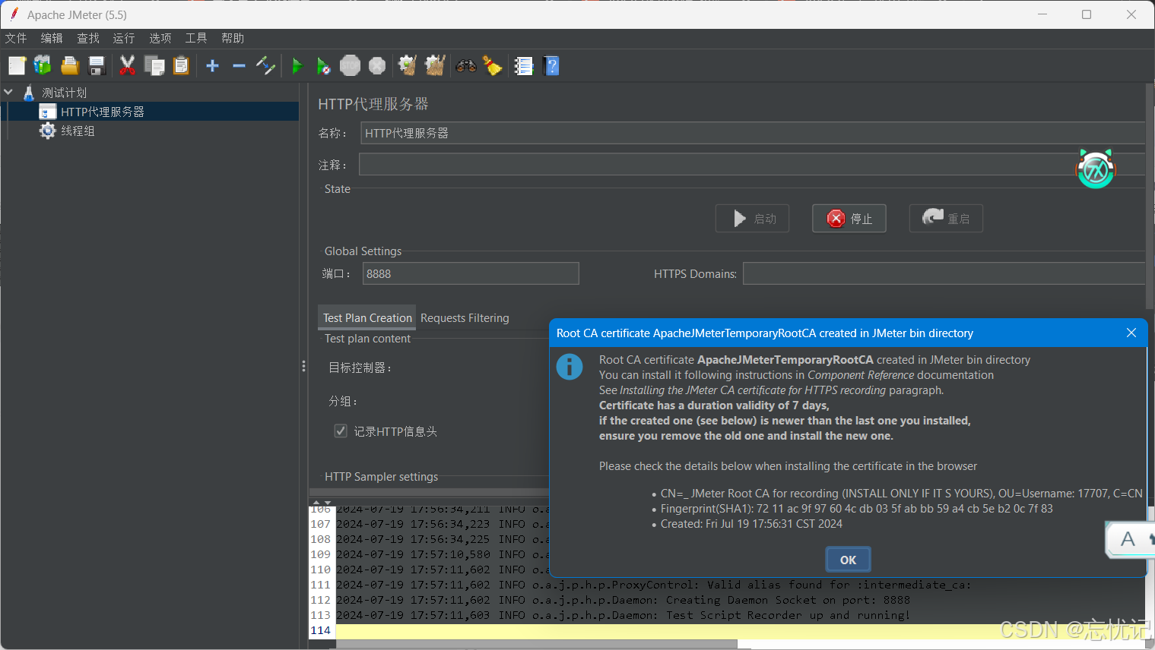Open the 帮助 menu

coord(233,38)
